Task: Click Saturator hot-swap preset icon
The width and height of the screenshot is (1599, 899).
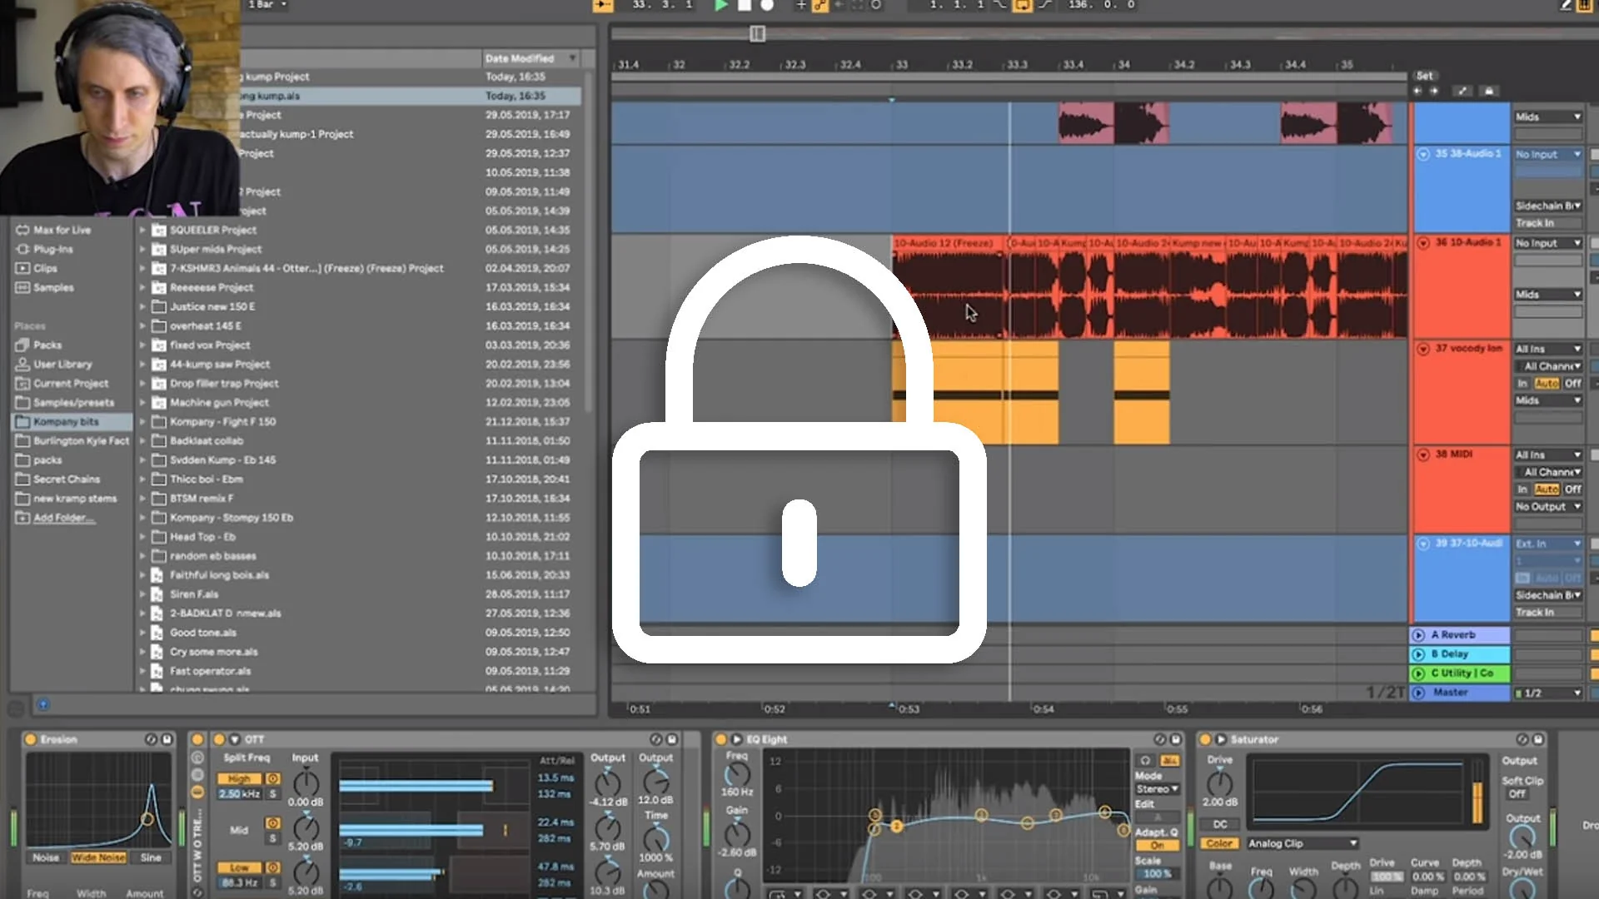Action: (x=1522, y=739)
